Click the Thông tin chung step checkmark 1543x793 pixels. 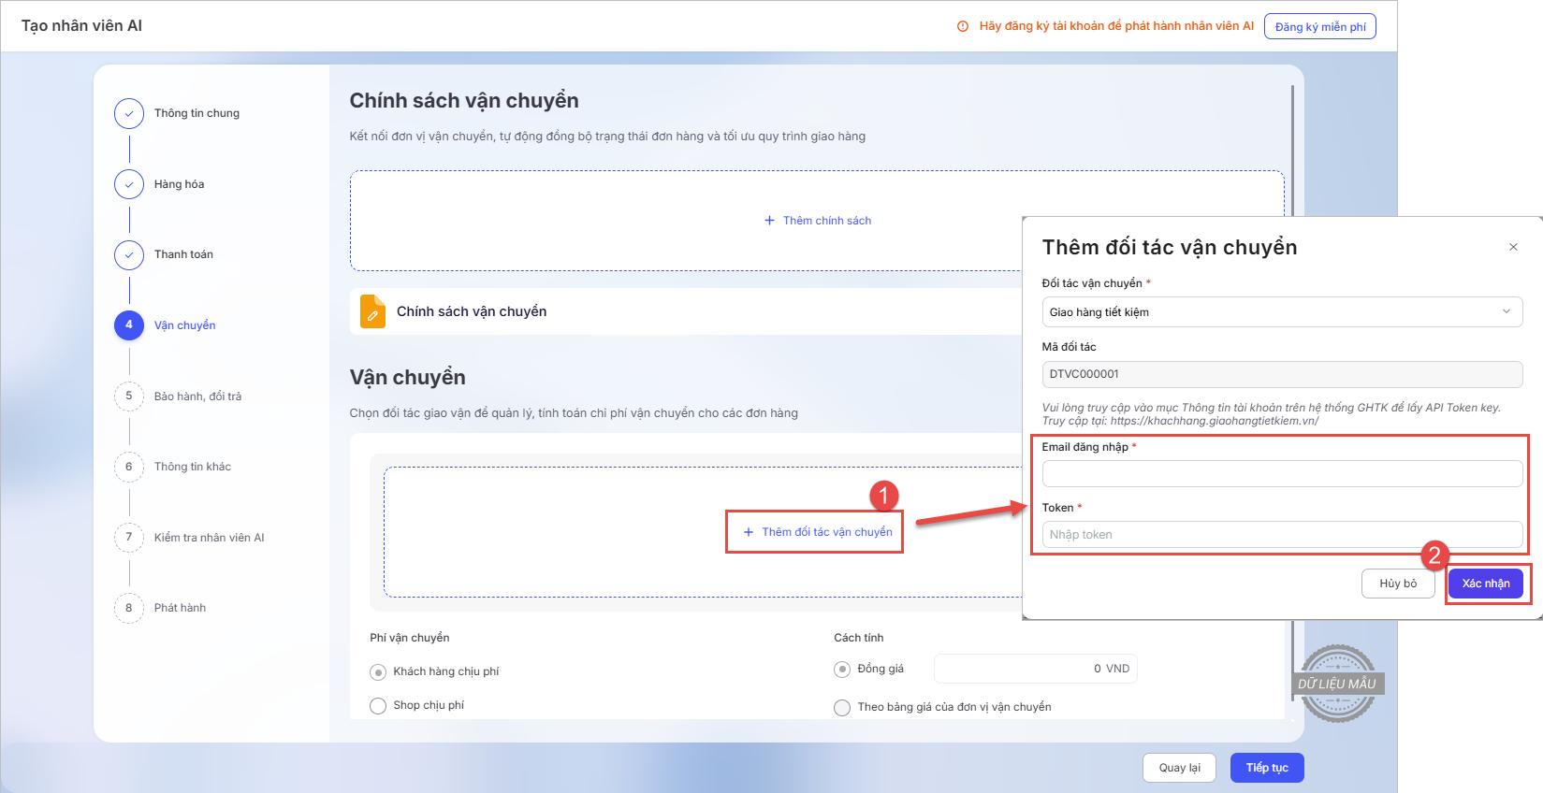pos(129,113)
